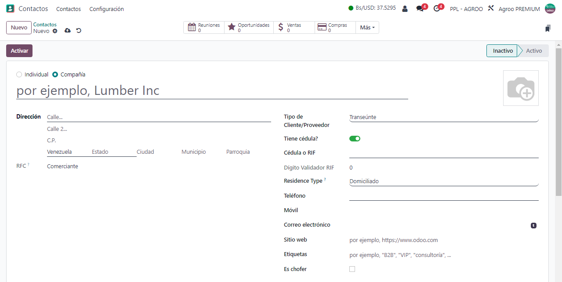
Task: Click the bookmark icon at top right
Action: tap(547, 29)
